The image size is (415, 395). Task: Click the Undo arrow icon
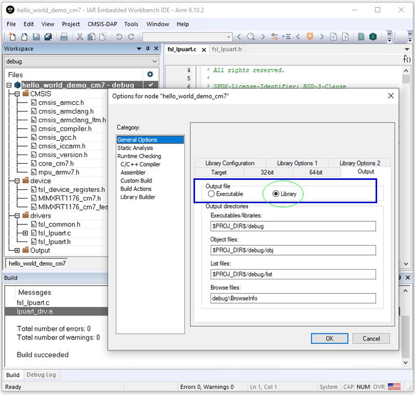click(119, 37)
